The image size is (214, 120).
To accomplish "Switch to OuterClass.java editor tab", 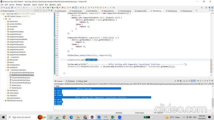I will (x=124, y=11).
